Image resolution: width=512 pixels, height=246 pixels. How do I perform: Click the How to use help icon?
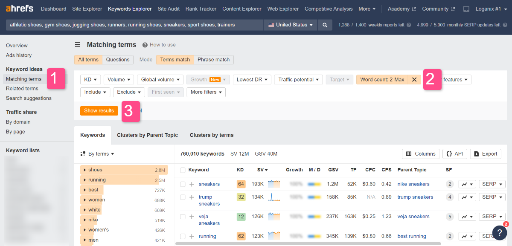coord(145,45)
